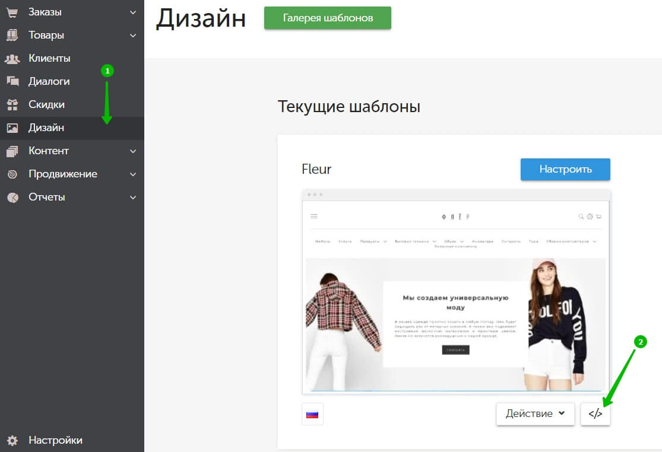Viewport: 662px width, 452px height.
Task: Click the Отчеты pie chart icon
Action: point(12,197)
